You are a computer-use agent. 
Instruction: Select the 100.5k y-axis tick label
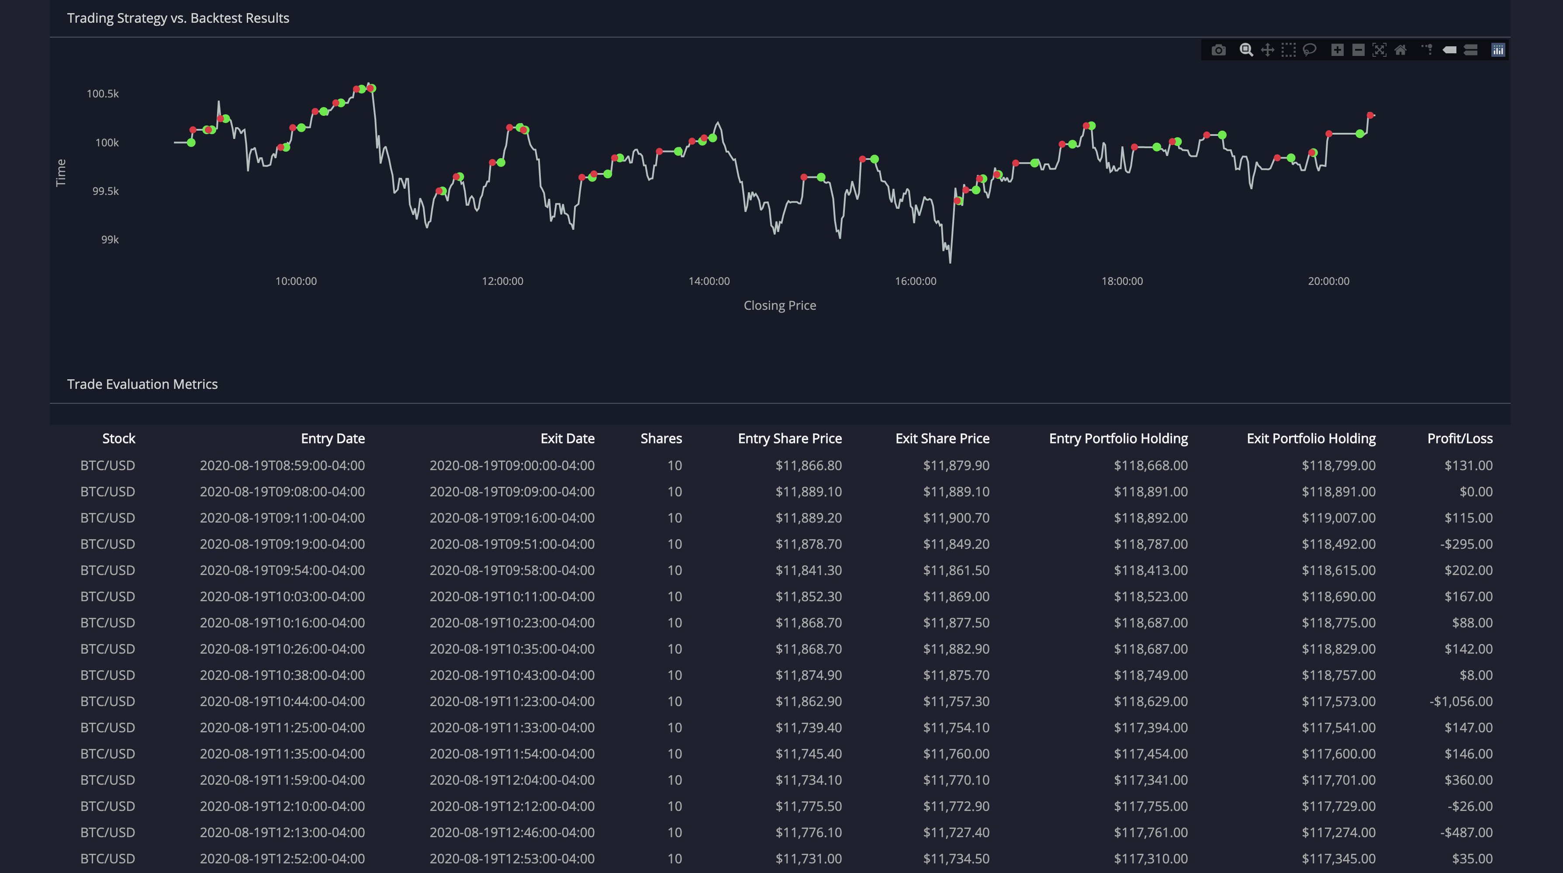coord(103,94)
